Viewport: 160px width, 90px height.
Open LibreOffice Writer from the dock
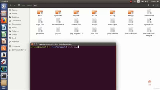coord(4,27)
